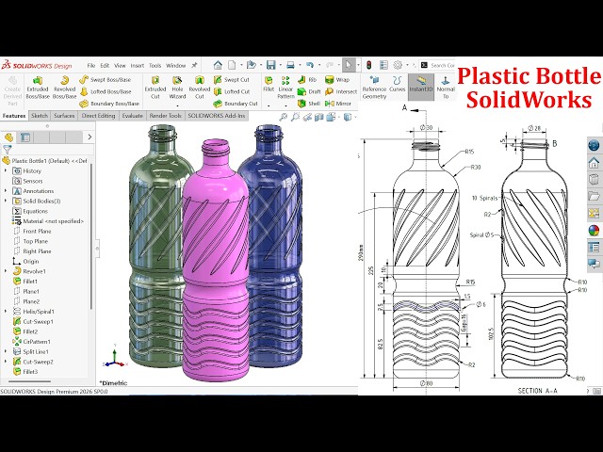Click the Undo arrow icon
603x452 pixels.
pyautogui.click(x=310, y=65)
